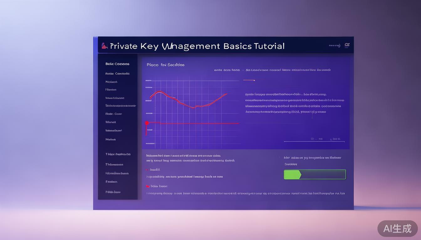The width and height of the screenshot is (421, 240).
Task: Click the small header control left of corner icon
Action: pyautogui.click(x=334, y=46)
